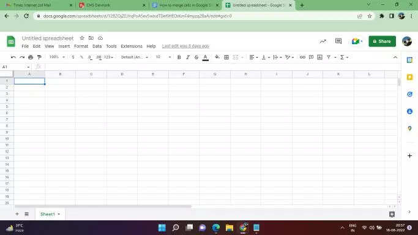
Task: Toggle italic formatting
Action: tap(188, 58)
